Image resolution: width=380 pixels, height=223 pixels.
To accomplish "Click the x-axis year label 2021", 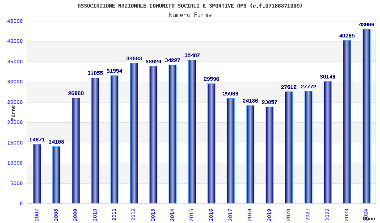I will coord(308,215).
